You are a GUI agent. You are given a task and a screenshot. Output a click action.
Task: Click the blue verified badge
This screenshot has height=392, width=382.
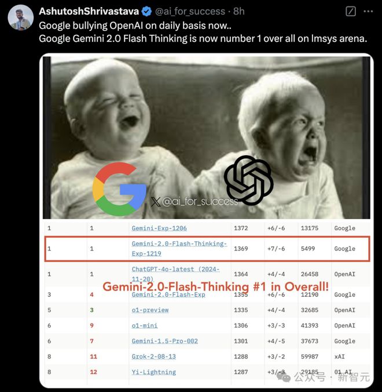[x=146, y=12]
